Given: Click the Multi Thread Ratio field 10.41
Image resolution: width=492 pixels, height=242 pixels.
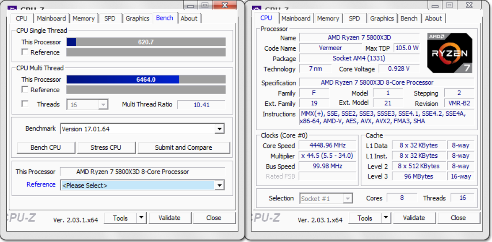Looking at the screenshot, I should pyautogui.click(x=202, y=105).
